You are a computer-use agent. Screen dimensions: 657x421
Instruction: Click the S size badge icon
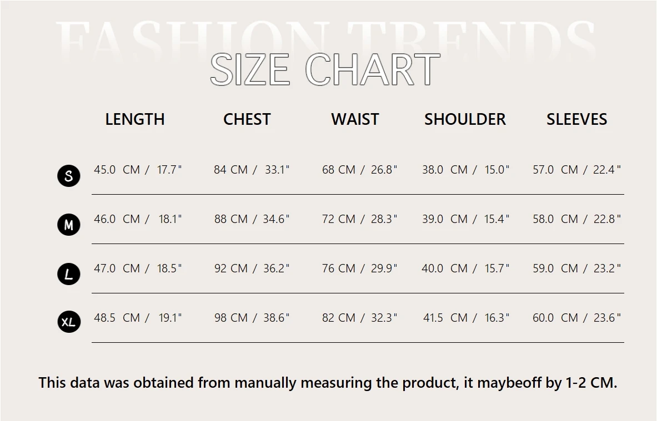coord(69,176)
